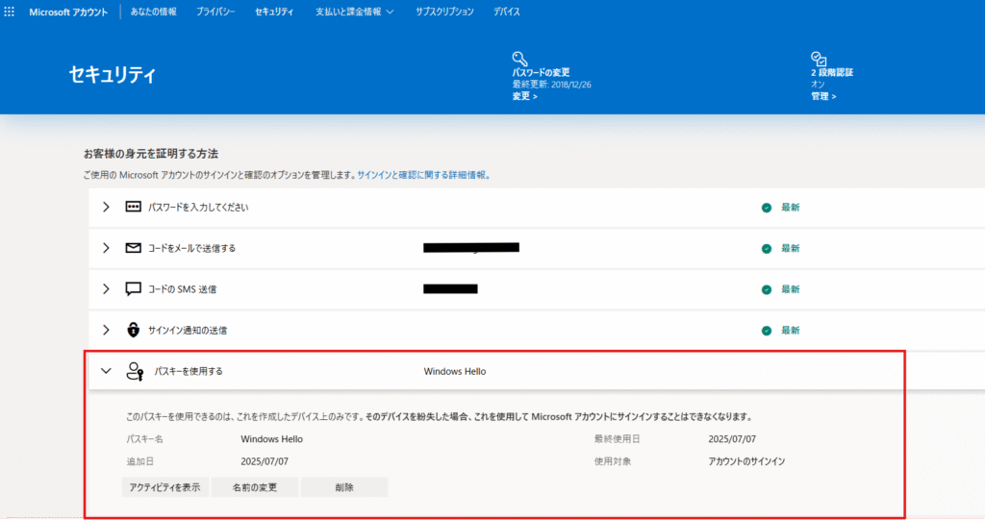Click パスワードを入力してください label
The image size is (985, 520).
pos(198,208)
